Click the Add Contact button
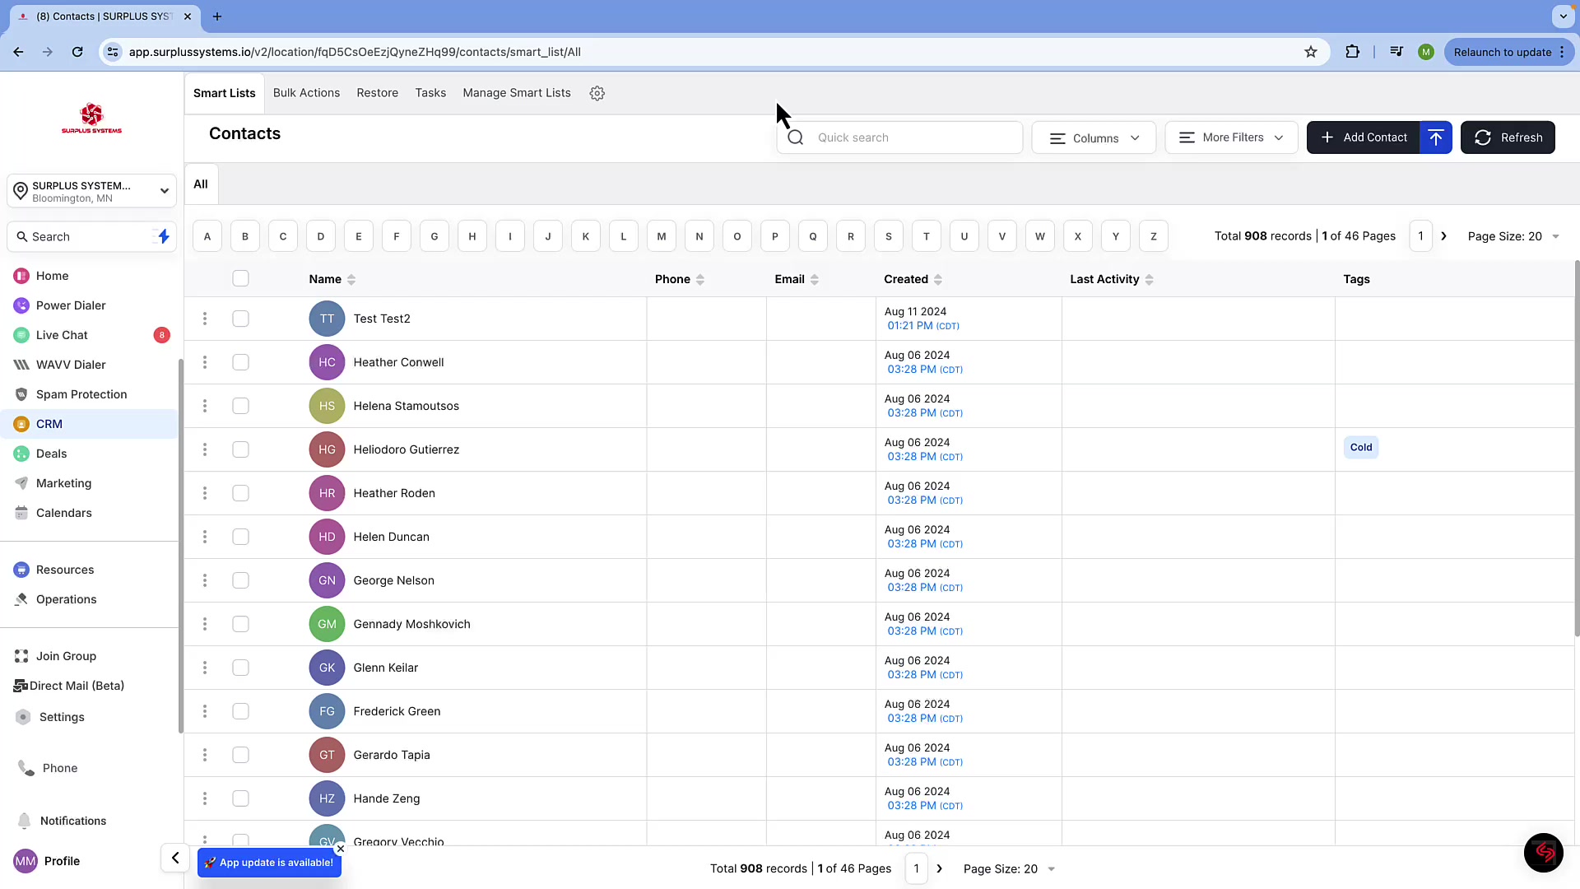Screen dimensions: 1580x889 pyautogui.click(x=1364, y=137)
